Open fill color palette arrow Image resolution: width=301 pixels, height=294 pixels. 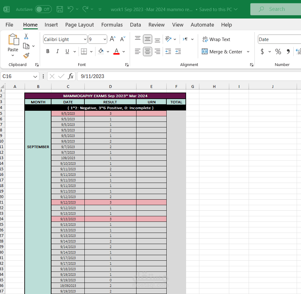click(x=108, y=52)
